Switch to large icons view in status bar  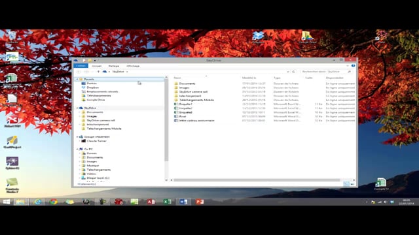352,184
